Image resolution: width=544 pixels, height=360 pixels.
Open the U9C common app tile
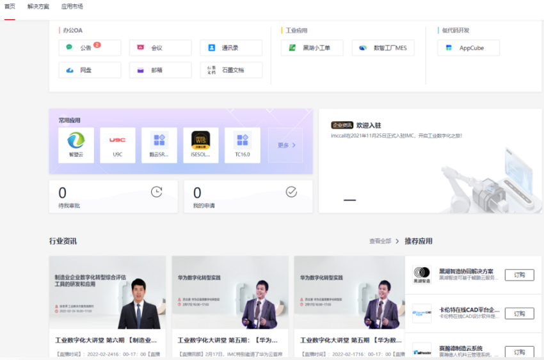coord(118,145)
